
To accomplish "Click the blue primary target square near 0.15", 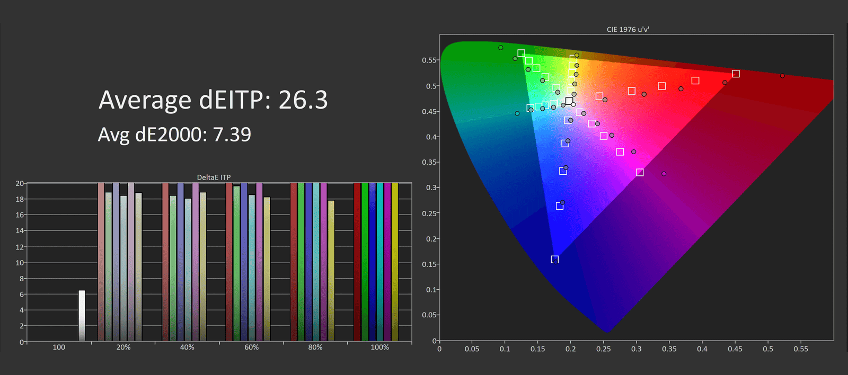I will click(x=555, y=260).
